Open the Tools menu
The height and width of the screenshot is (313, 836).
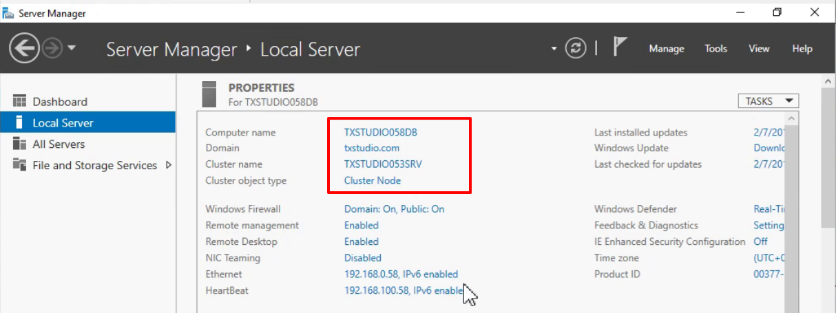point(716,49)
